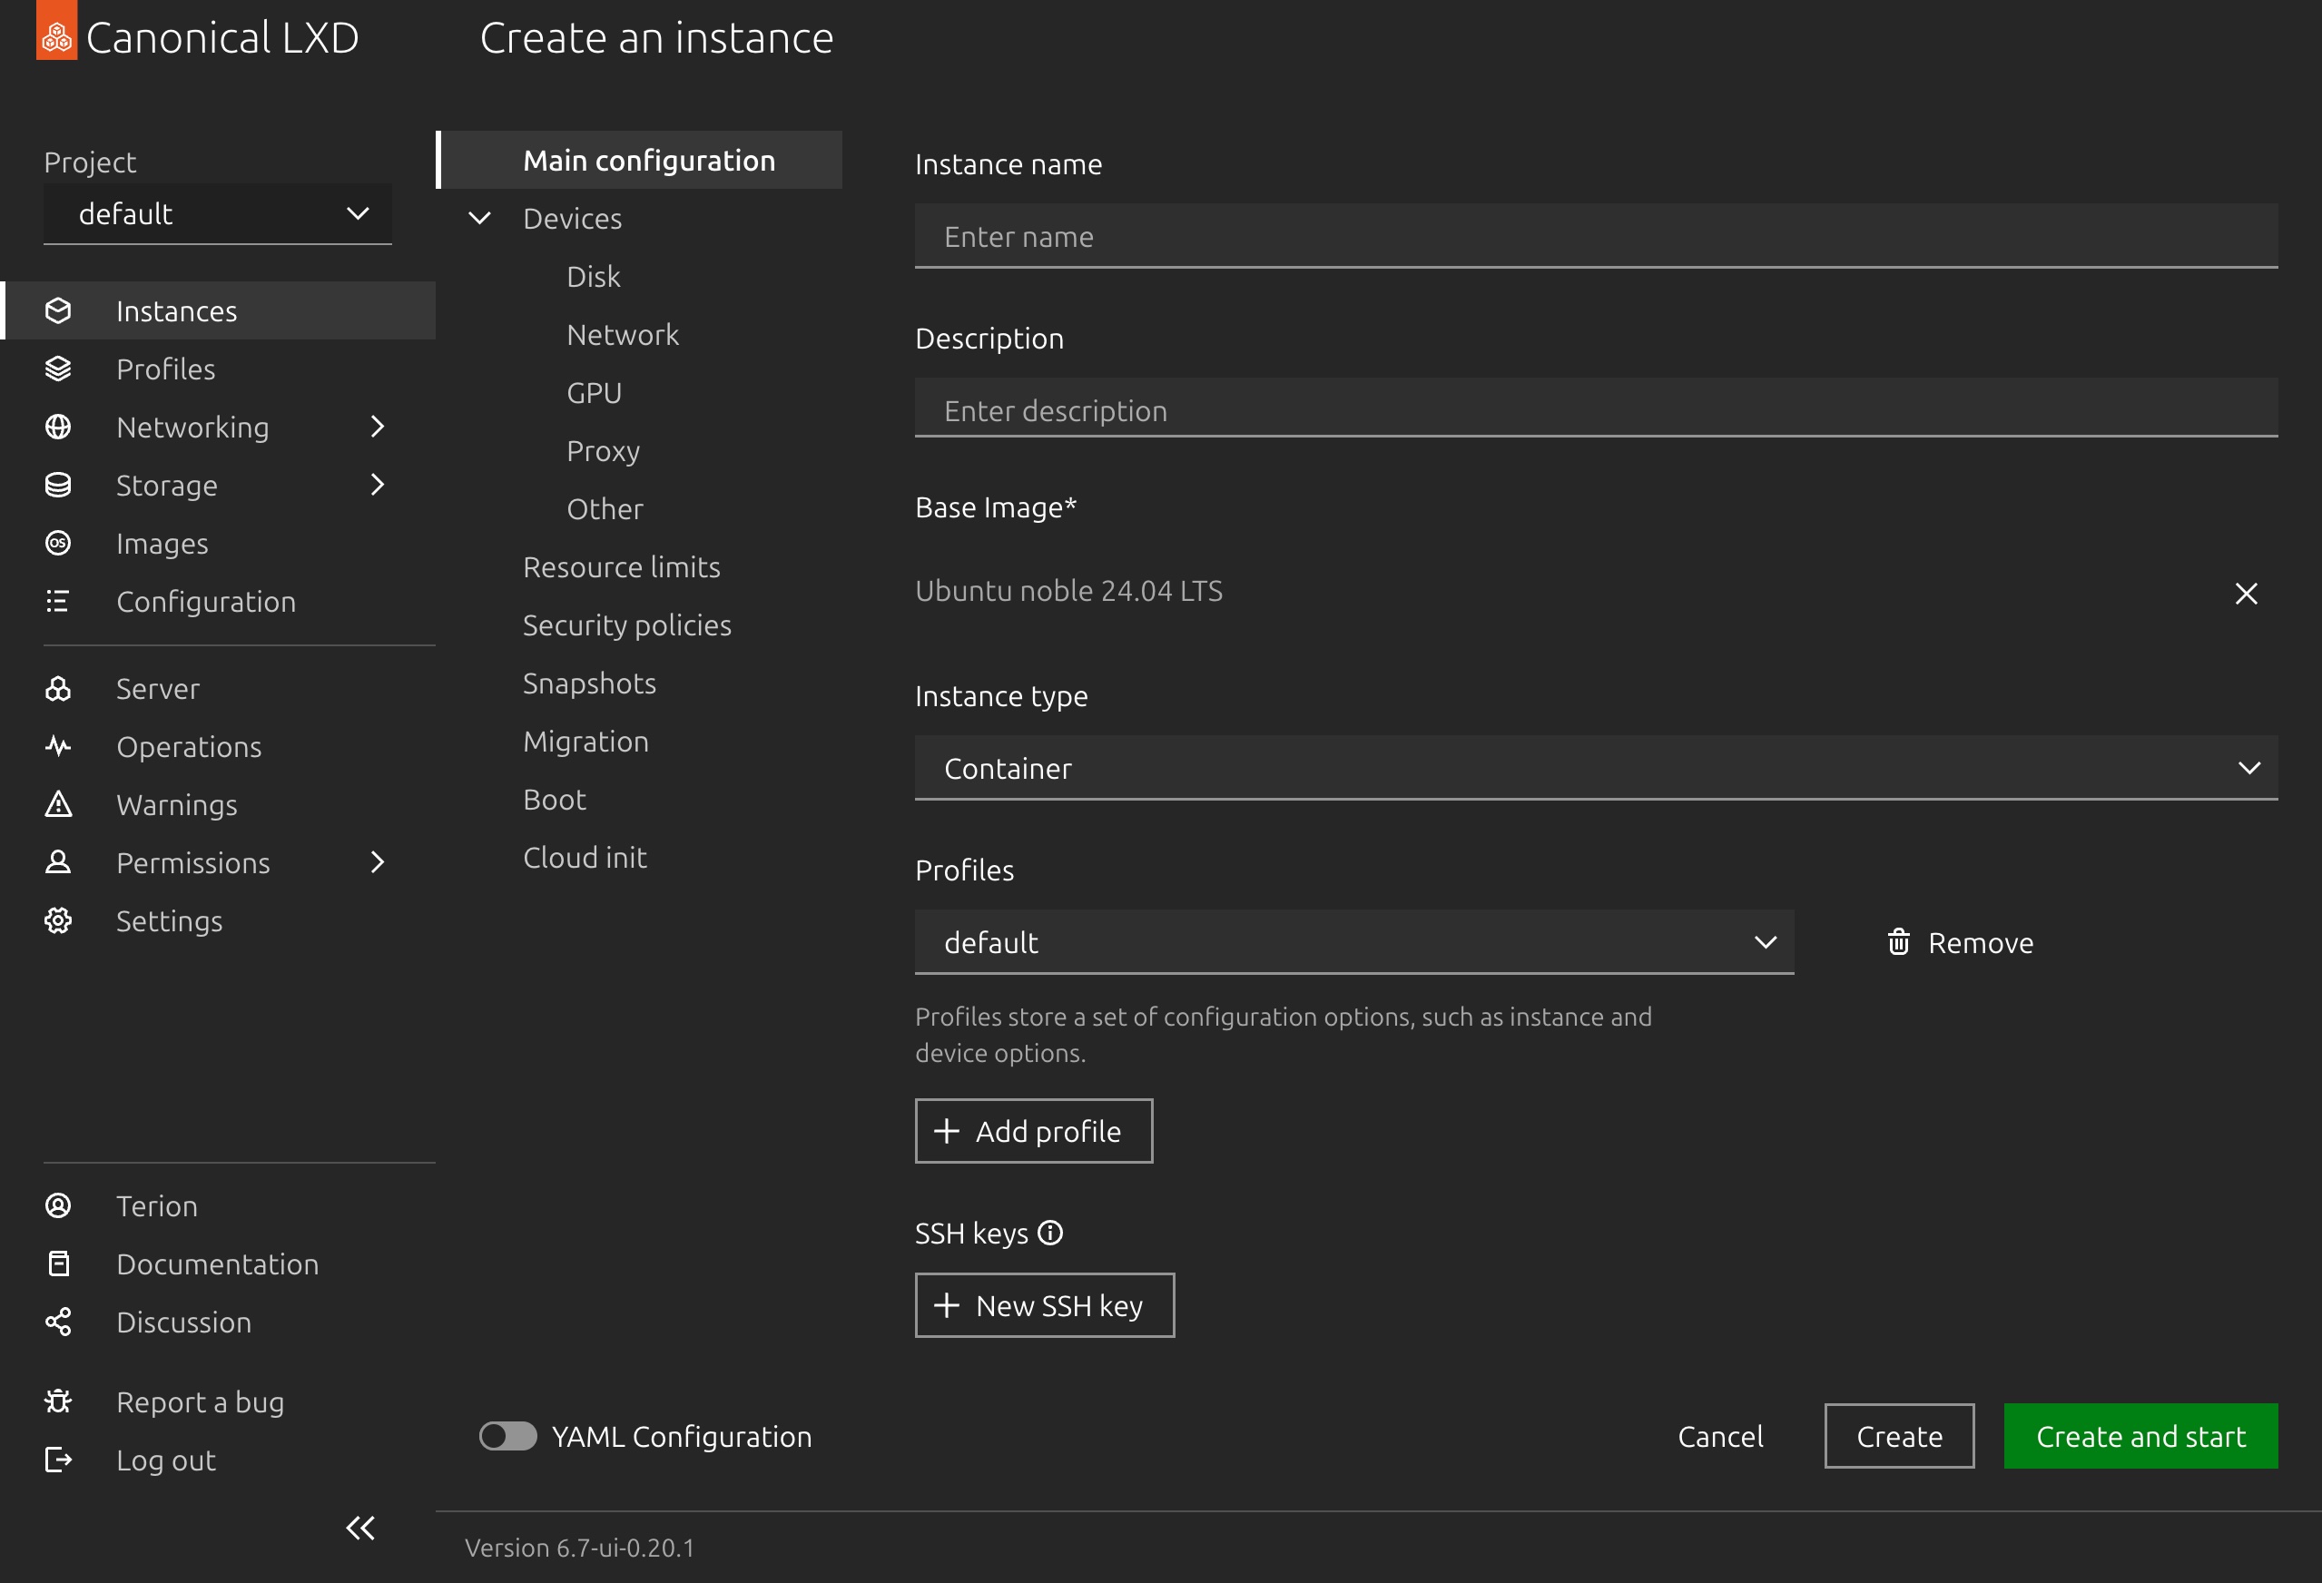Toggle the YAML Configuration switch
2322x1583 pixels.
[x=507, y=1436]
